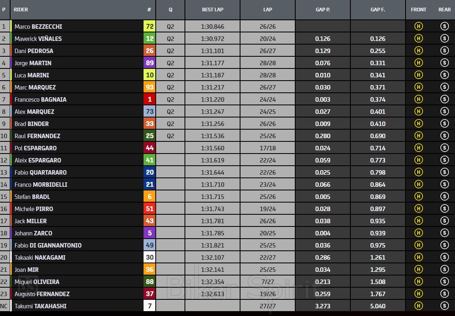Open rider Marc MARQUEZ's name

(x=35, y=88)
